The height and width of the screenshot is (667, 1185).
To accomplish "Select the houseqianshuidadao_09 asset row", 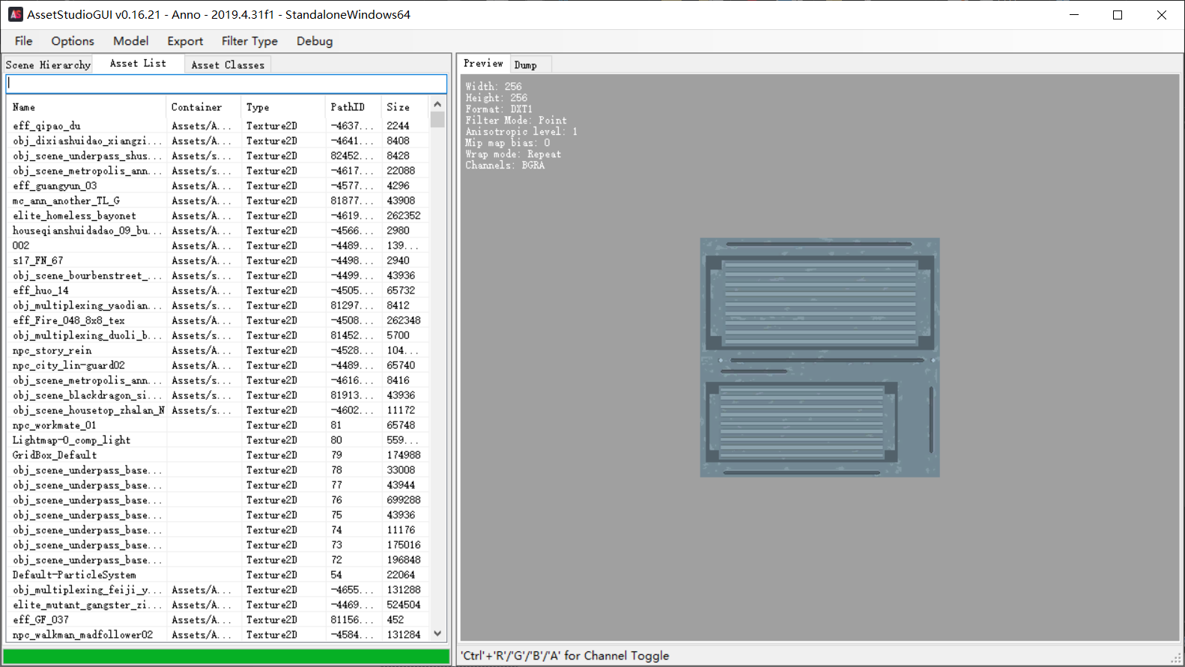I will pyautogui.click(x=217, y=231).
